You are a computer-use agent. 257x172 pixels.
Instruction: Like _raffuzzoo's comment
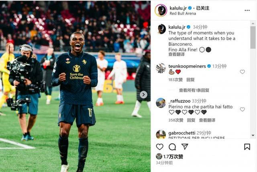pyautogui.click(x=242, y=109)
